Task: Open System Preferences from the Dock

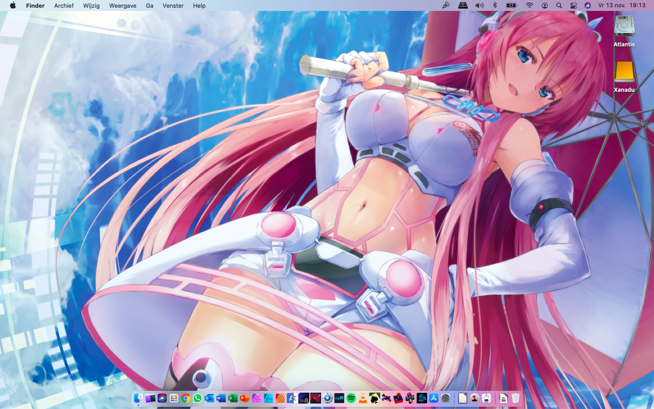Action: (x=446, y=399)
